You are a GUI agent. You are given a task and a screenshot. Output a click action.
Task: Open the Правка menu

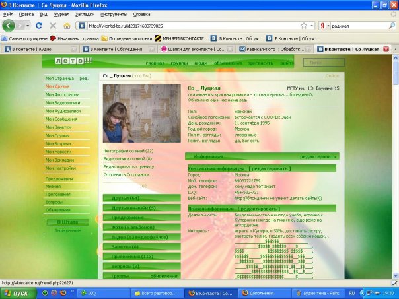26,15
